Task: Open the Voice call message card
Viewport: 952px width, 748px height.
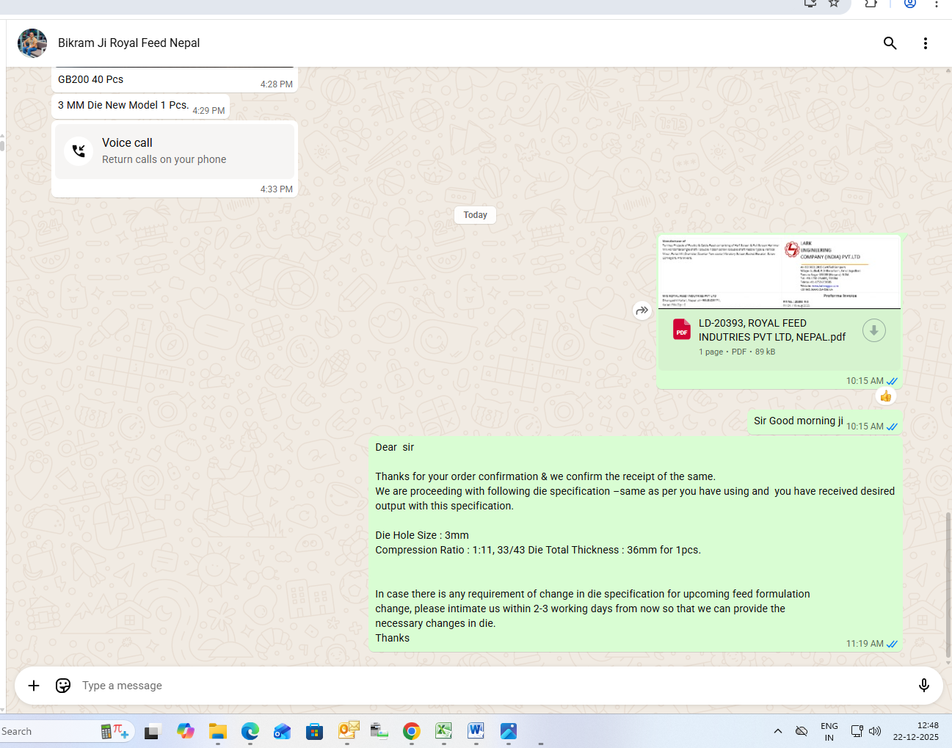Action: (x=175, y=151)
